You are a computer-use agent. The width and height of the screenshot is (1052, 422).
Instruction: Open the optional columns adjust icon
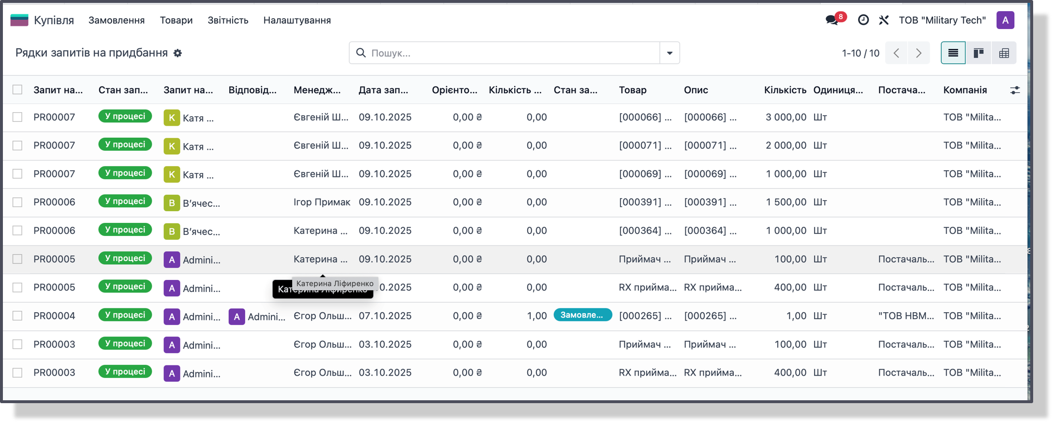pos(1015,90)
